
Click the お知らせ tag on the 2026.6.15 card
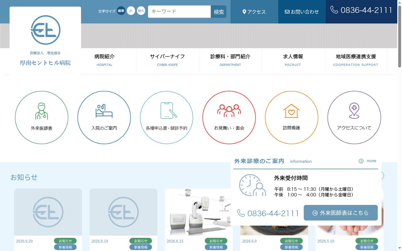pyautogui.click(x=216, y=241)
